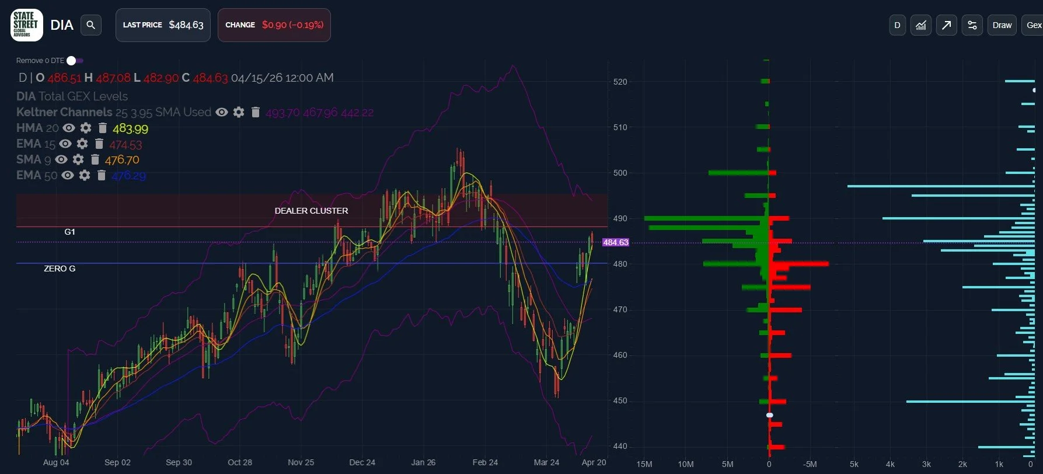Click the Apr 20 date axis label

594,462
